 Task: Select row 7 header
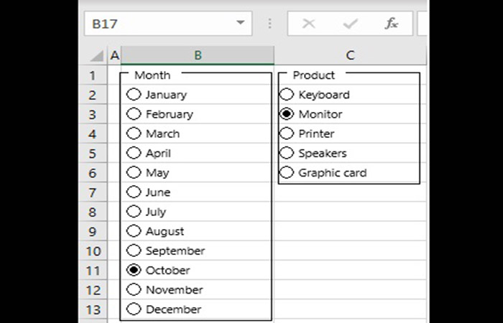point(92,192)
